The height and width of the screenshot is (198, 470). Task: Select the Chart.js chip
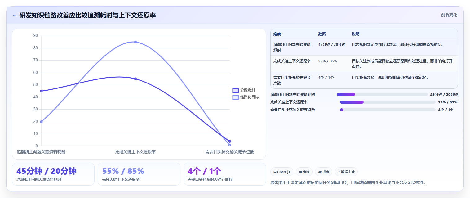click(282, 172)
